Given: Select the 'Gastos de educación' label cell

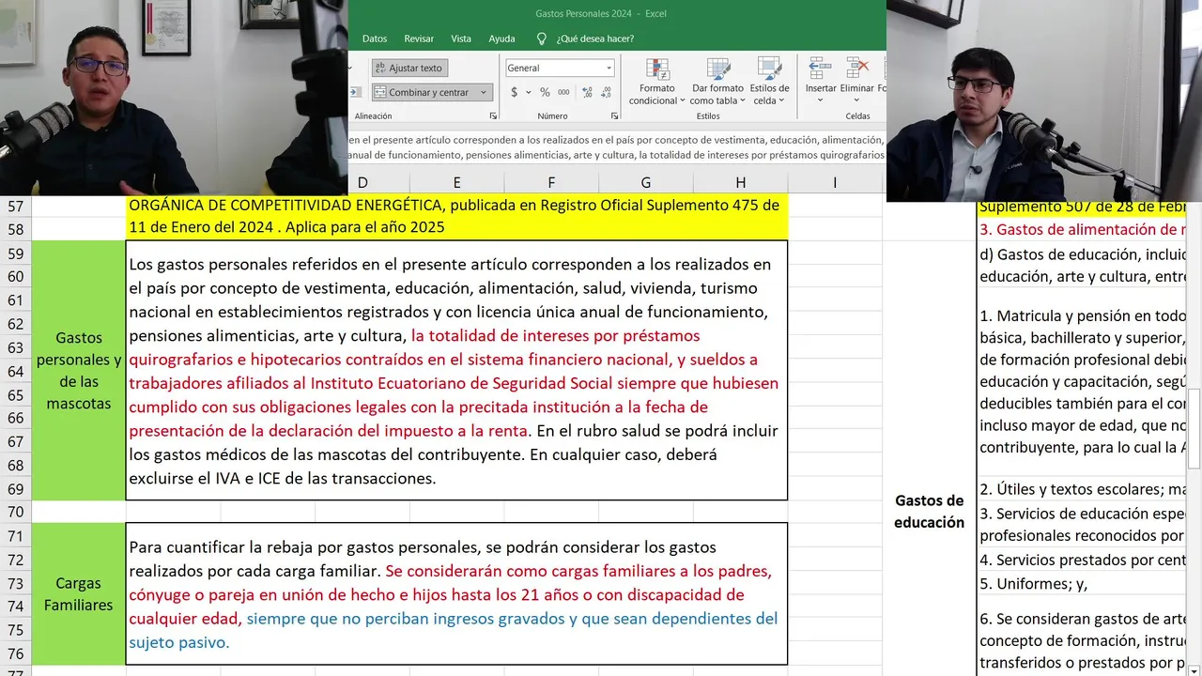Looking at the screenshot, I should (x=929, y=512).
